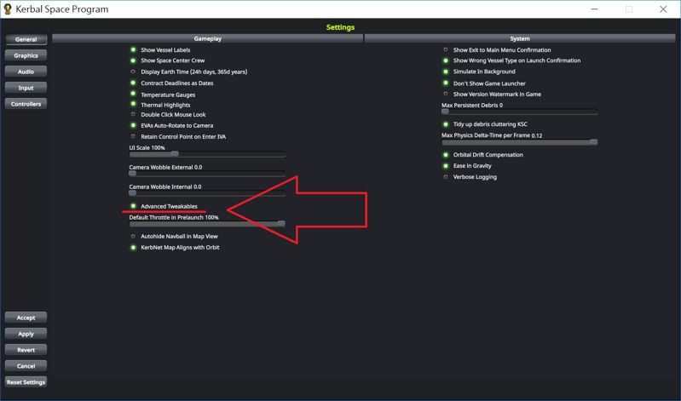Toggle Thermal Highlights option
The height and width of the screenshot is (401, 681).
pos(133,104)
